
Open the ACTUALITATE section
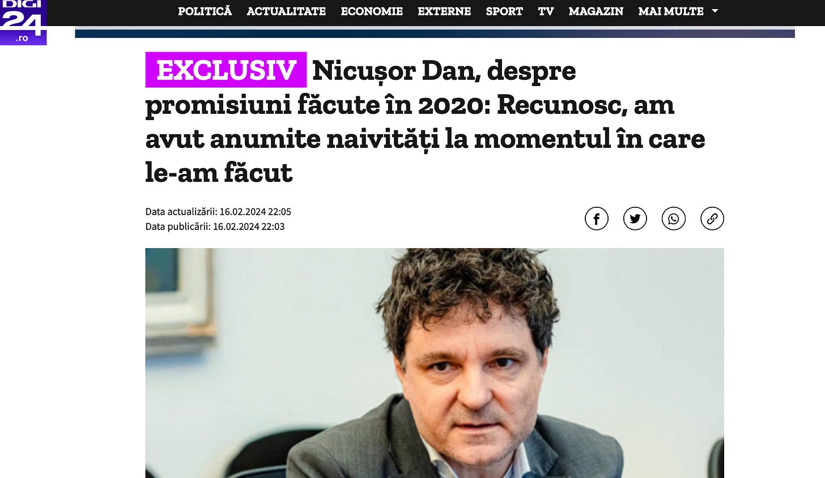tap(286, 11)
